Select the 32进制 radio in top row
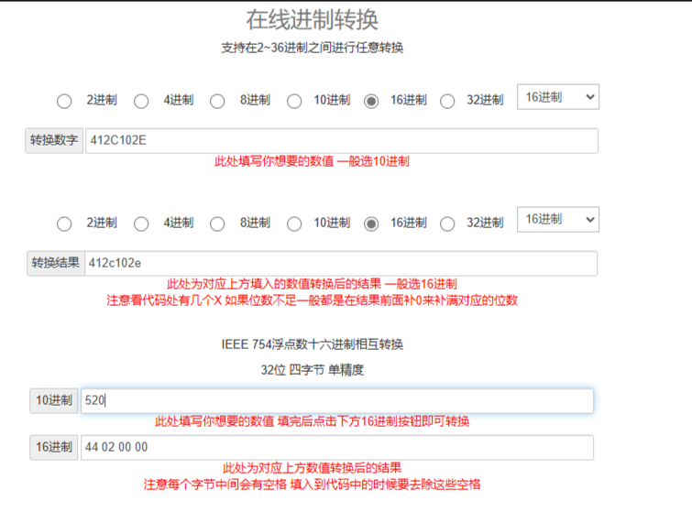Image resolution: width=692 pixels, height=512 pixels. click(x=447, y=101)
